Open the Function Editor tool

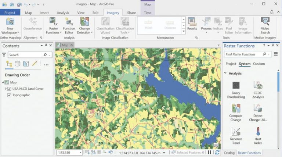coord(69,26)
